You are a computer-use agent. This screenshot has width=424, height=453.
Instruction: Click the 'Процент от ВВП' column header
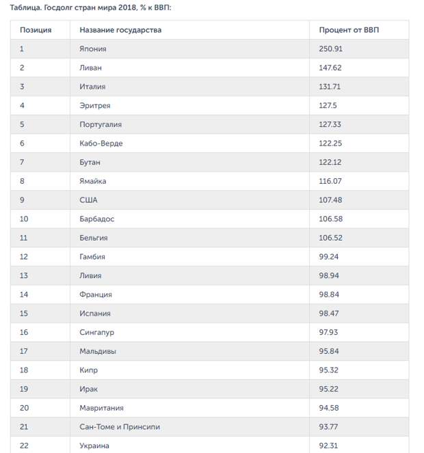click(349, 30)
